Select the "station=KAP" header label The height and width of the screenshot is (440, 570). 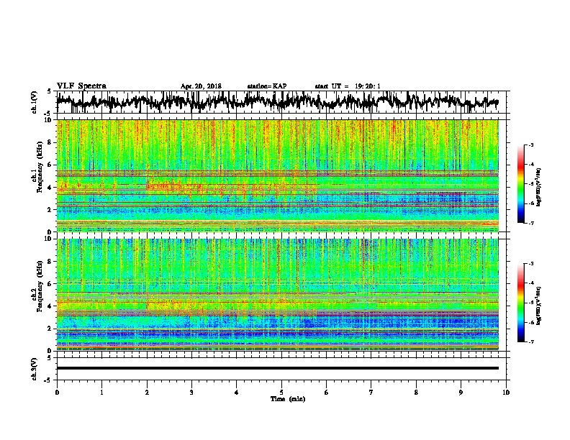tap(267, 86)
